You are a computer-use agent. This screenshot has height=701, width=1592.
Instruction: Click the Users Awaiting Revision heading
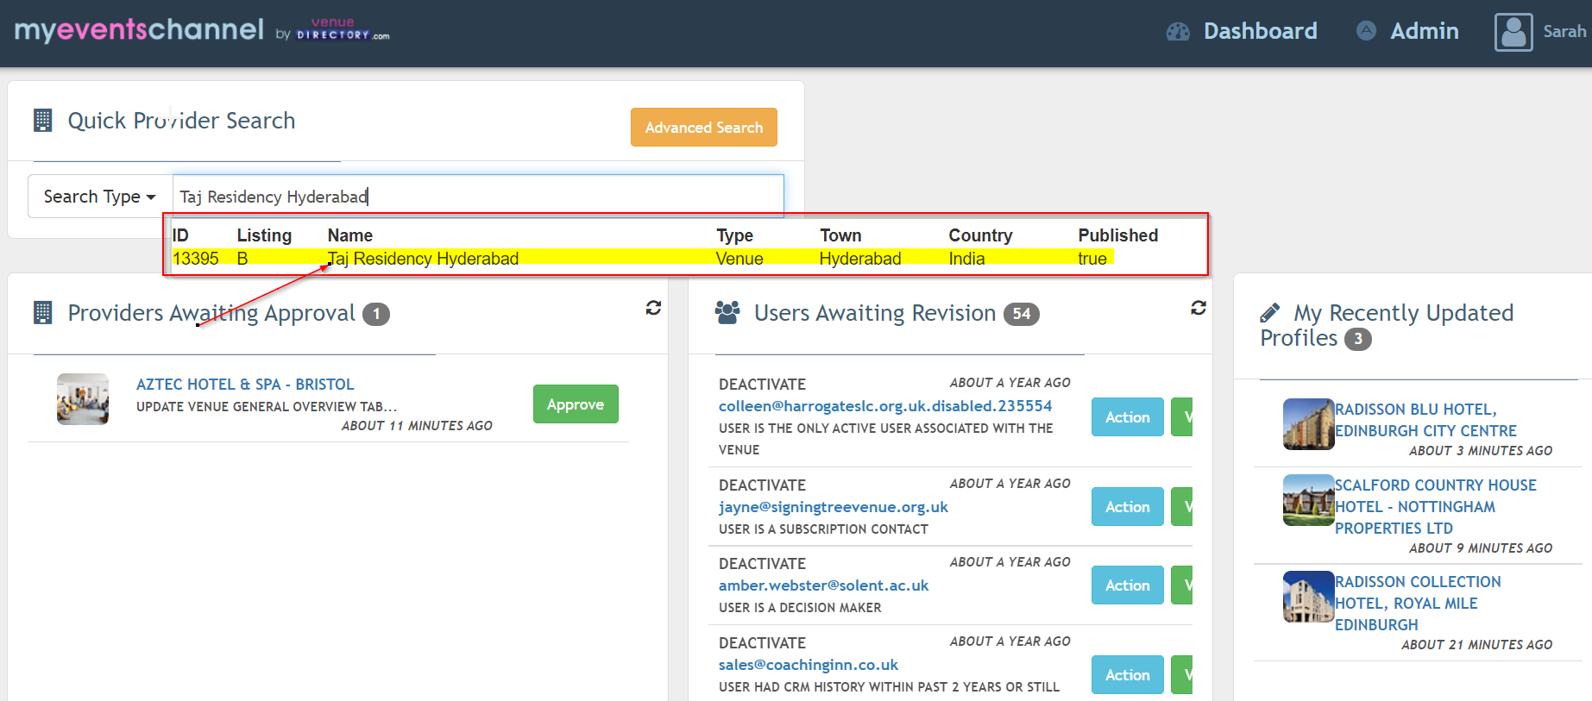point(875,313)
